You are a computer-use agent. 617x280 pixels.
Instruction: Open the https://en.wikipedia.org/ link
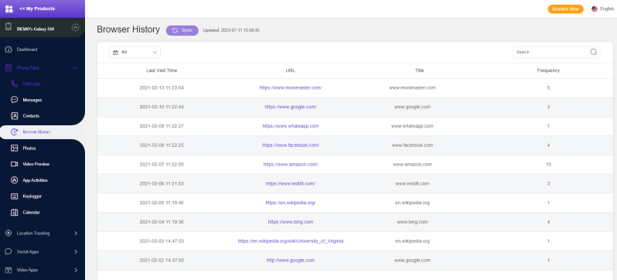pos(291,203)
